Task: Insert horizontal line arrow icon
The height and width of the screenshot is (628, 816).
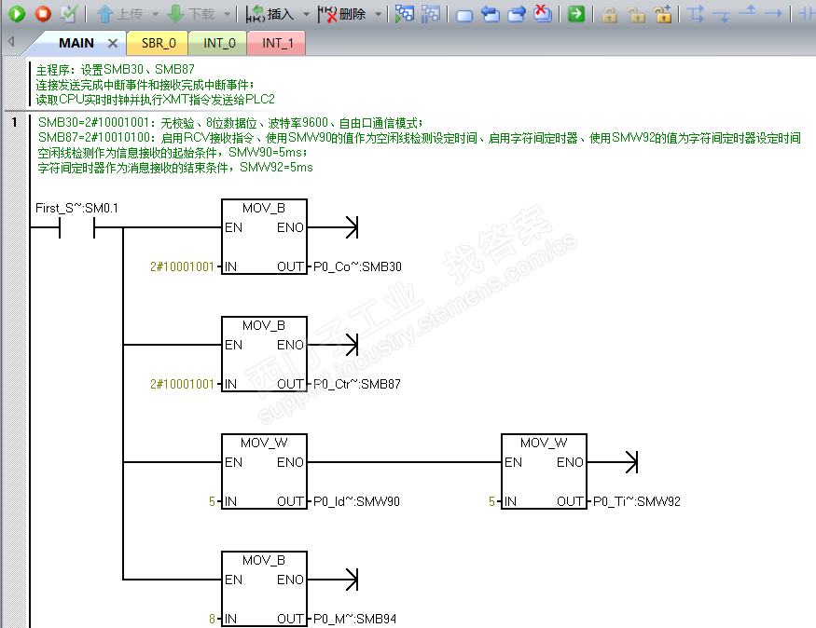Action: pos(773,14)
